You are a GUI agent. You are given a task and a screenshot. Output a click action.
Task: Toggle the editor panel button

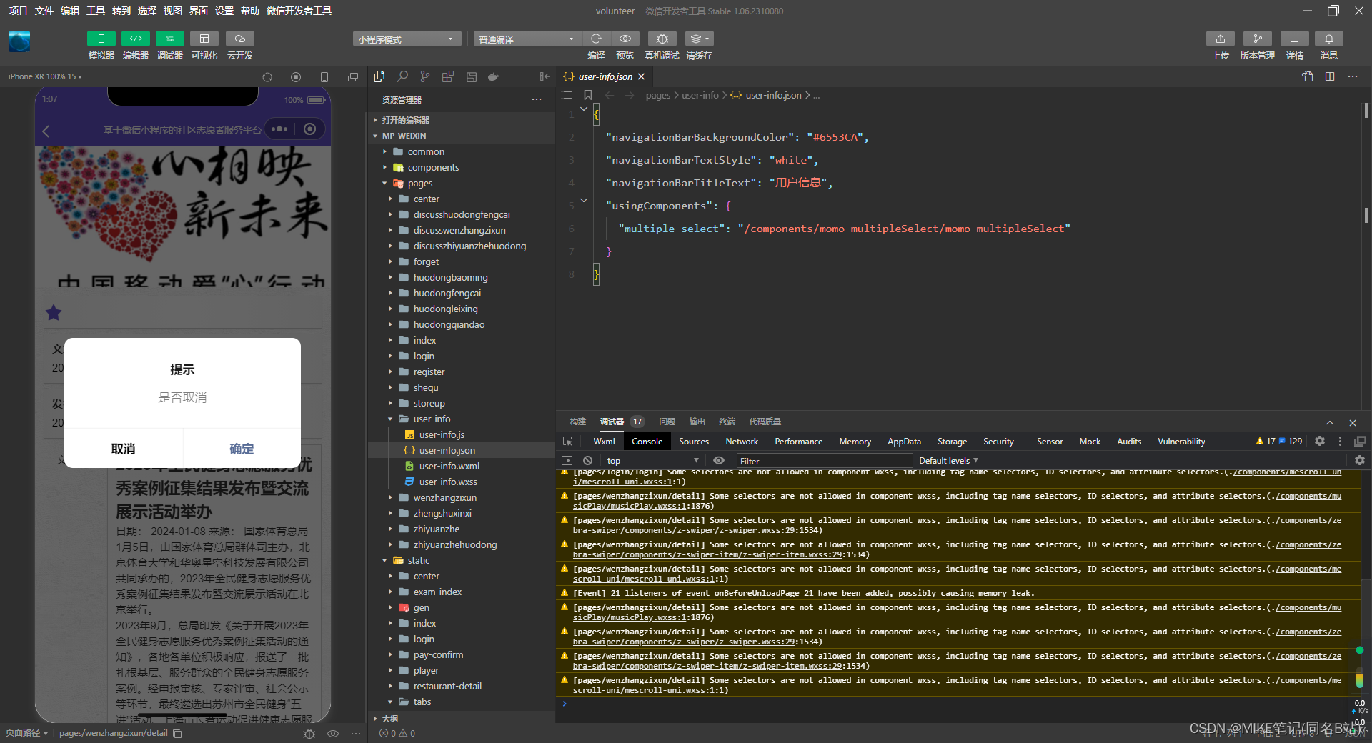[x=135, y=39]
